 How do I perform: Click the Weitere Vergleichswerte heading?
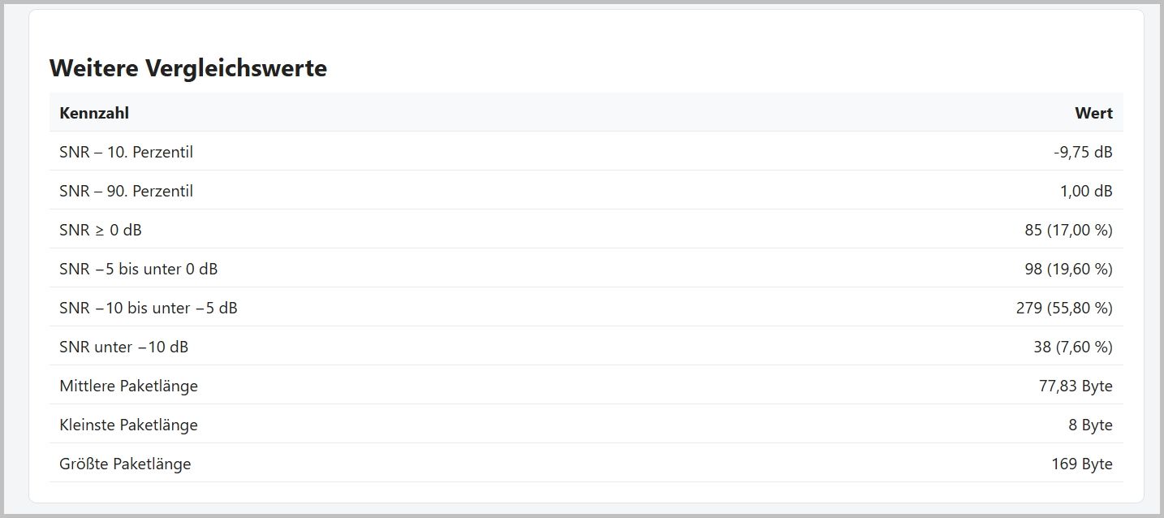click(188, 68)
